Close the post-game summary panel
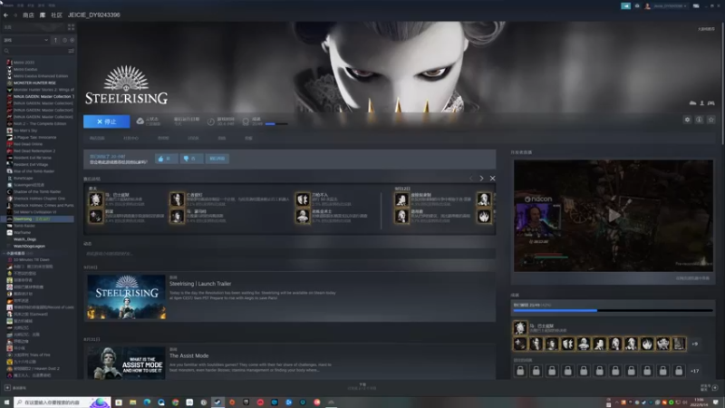The image size is (725, 408). tap(492, 178)
